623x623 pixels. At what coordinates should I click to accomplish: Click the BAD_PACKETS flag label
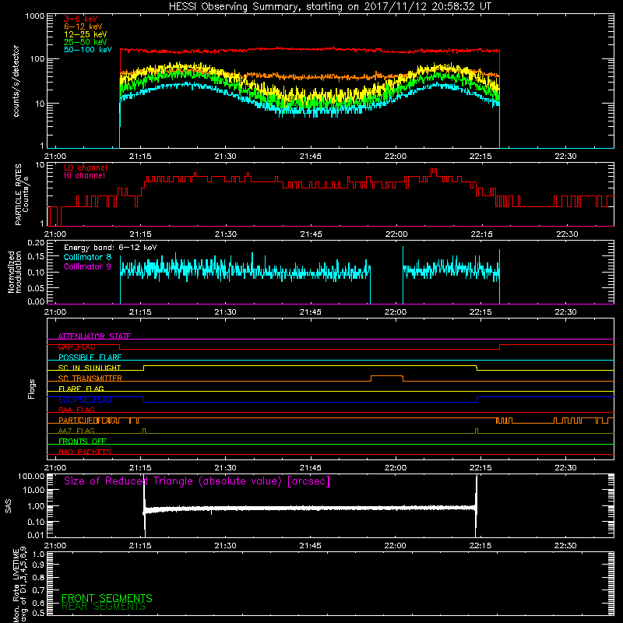coord(85,452)
